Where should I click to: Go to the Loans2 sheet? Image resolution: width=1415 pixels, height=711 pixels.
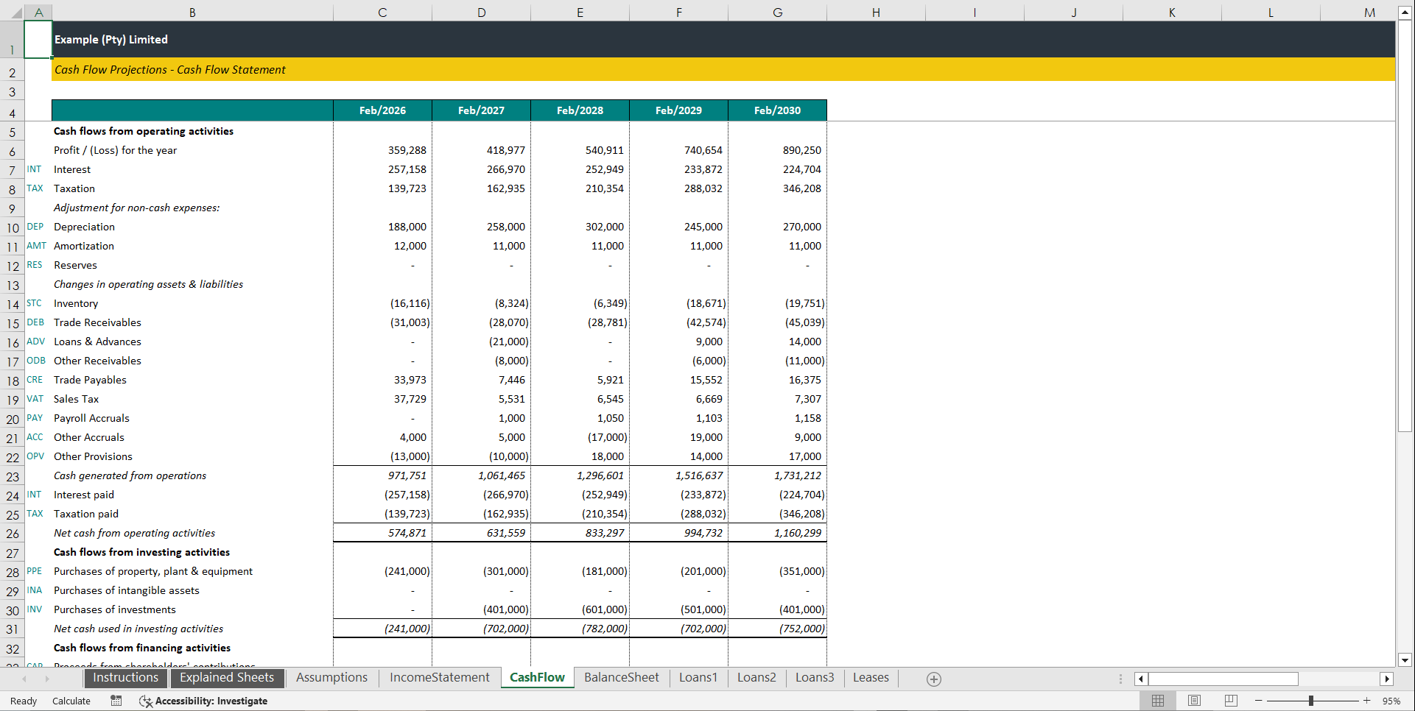coord(756,677)
